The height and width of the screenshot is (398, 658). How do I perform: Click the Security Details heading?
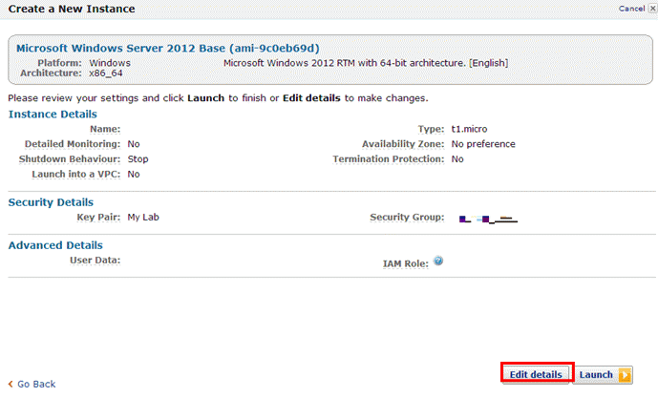51,202
